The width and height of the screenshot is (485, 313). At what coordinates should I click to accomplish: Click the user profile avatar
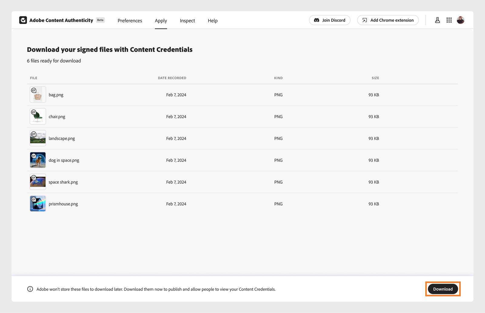(x=461, y=20)
